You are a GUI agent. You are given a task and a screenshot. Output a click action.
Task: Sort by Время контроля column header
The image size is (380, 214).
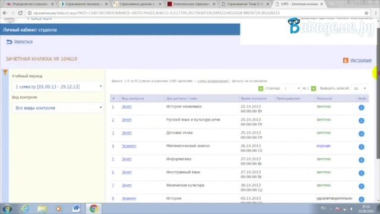(254, 99)
